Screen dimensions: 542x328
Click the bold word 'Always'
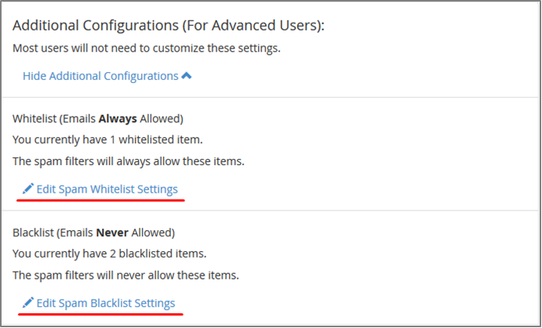[118, 119]
